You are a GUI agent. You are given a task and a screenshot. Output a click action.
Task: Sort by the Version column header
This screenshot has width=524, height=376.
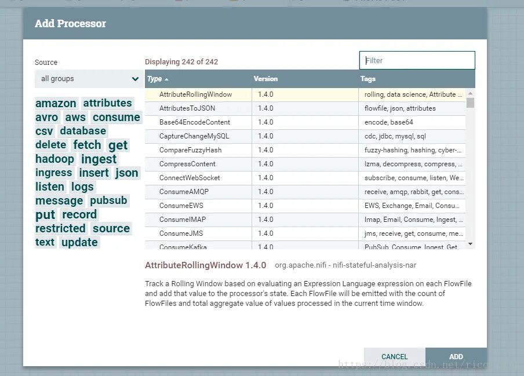pyautogui.click(x=265, y=79)
